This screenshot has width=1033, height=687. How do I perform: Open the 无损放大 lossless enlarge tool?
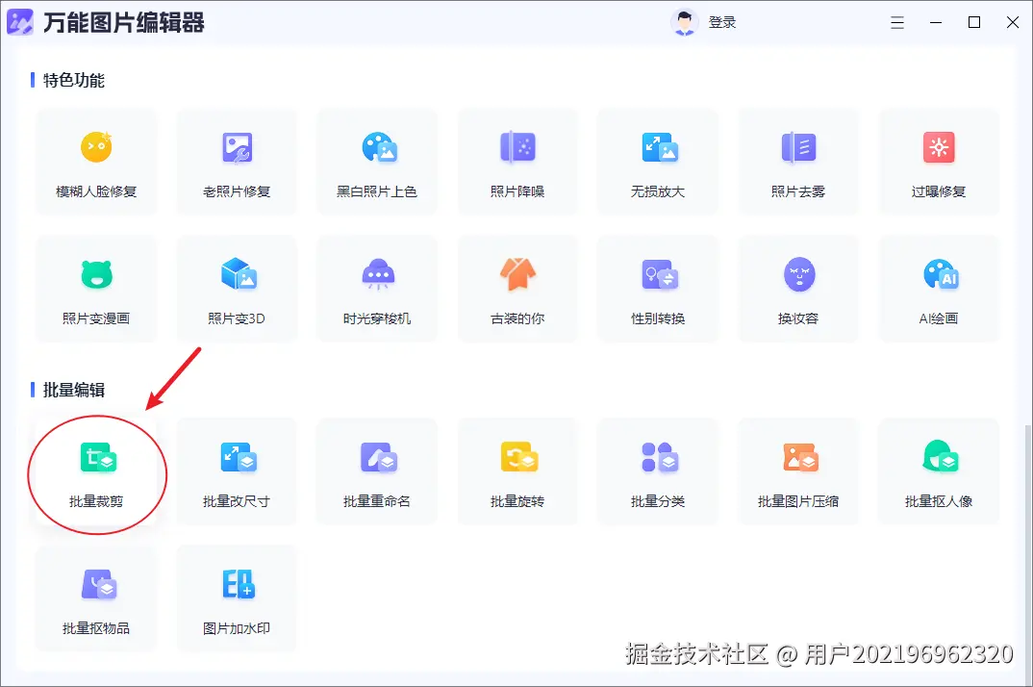click(658, 163)
